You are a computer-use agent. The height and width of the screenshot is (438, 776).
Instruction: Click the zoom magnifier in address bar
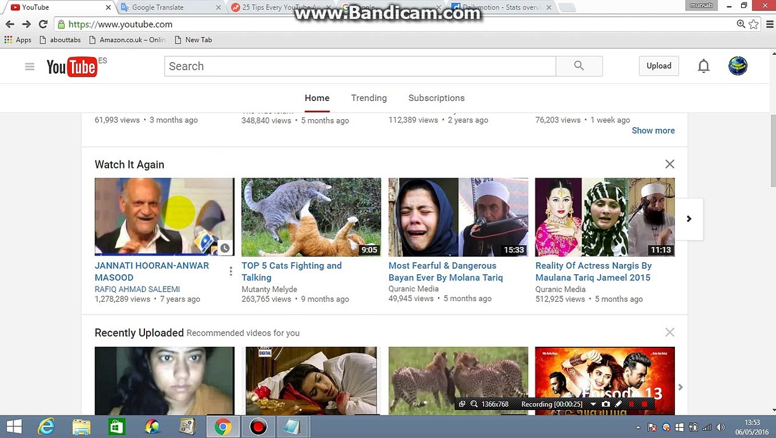[x=741, y=24]
